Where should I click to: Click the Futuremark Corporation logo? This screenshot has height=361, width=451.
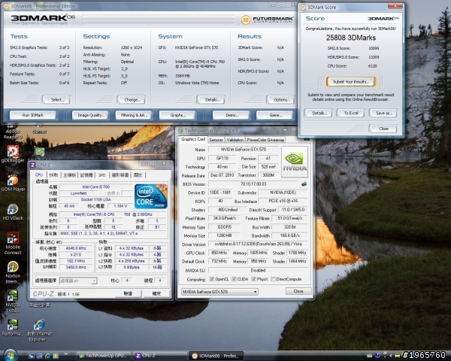267,20
